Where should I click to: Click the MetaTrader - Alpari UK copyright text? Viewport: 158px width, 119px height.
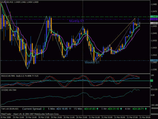[30, 114]
